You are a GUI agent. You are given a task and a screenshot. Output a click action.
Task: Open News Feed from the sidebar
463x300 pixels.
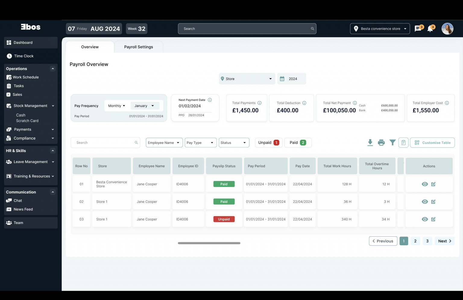pyautogui.click(x=23, y=209)
